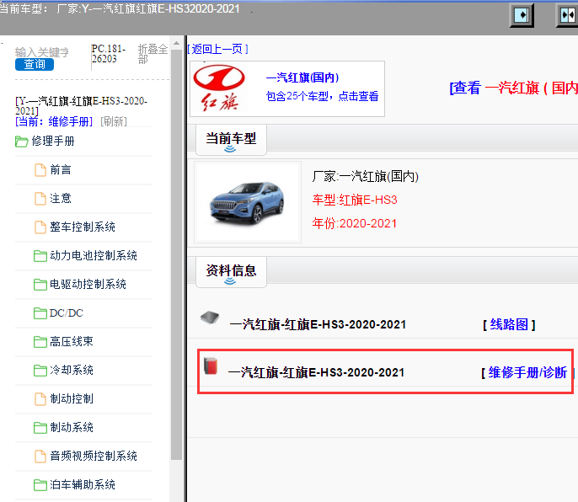The height and width of the screenshot is (502, 578).
Task: Open the 前言 entry in the tree
Action: [x=61, y=170]
